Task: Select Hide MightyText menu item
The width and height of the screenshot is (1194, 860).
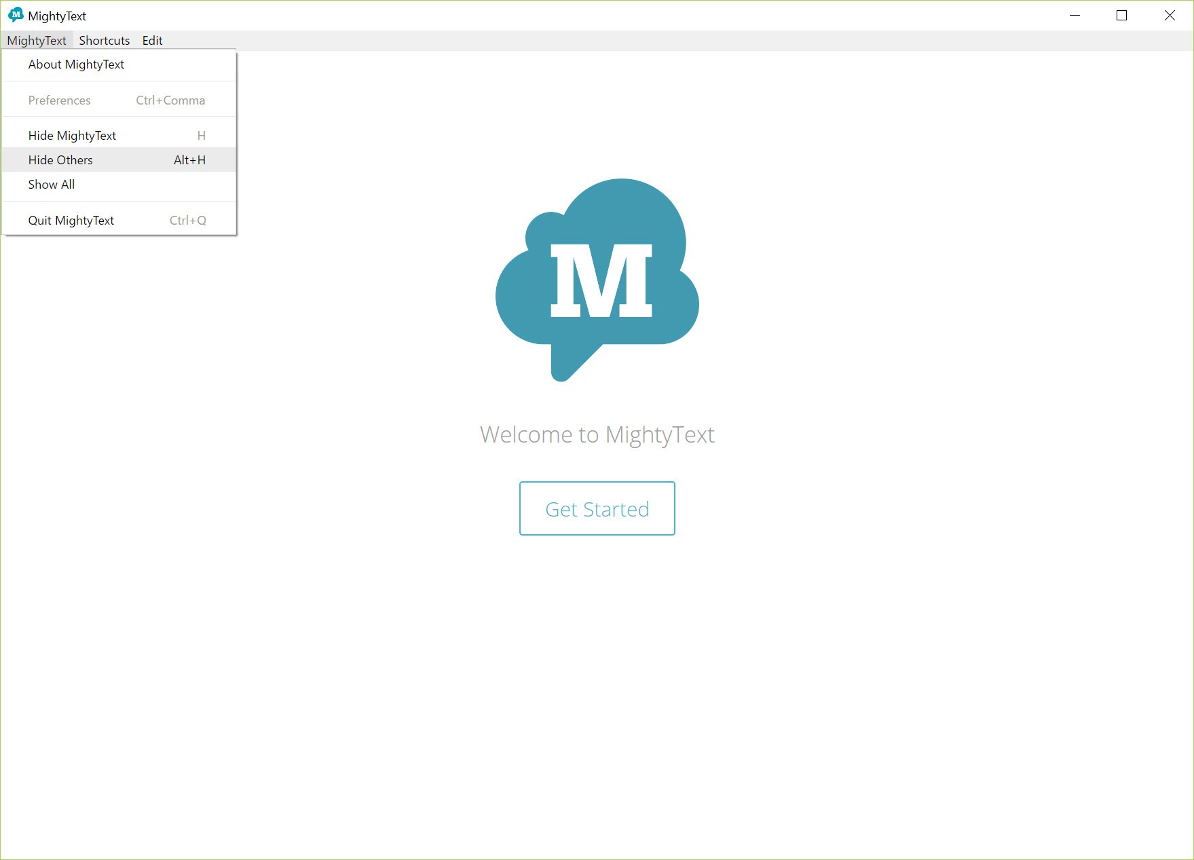Action: (x=72, y=136)
